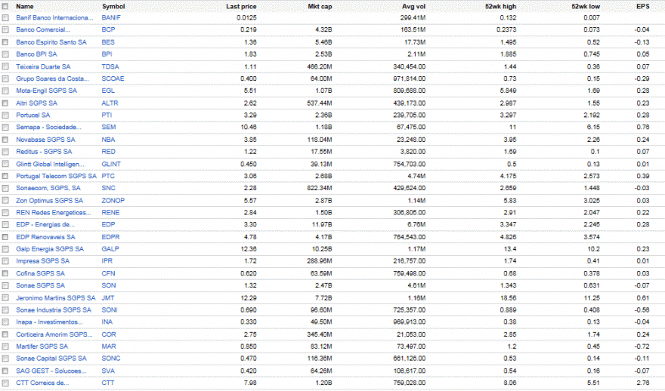Screen dimensions: 665x391
Task: Select the GALP ticker symbol link
Action: click(110, 249)
